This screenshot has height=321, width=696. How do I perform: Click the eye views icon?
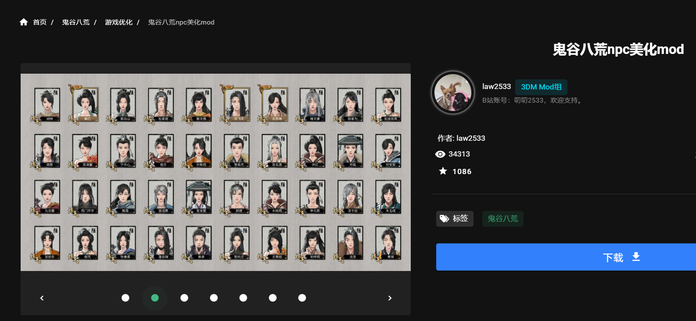[x=440, y=154]
